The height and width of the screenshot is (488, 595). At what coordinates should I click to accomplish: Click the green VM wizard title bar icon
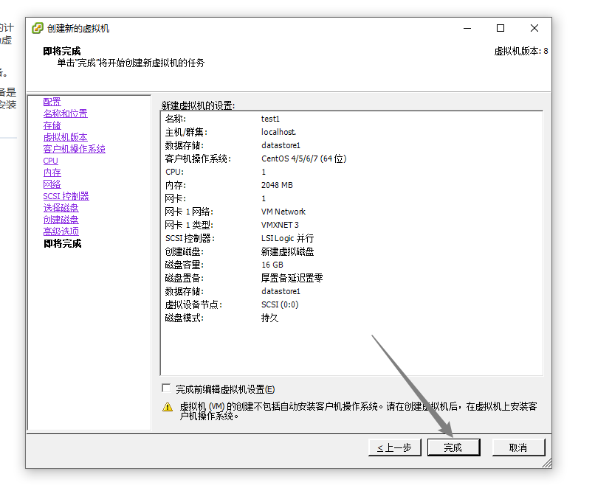(36, 27)
